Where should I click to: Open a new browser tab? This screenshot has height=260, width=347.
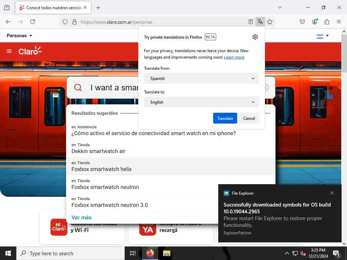(98, 8)
